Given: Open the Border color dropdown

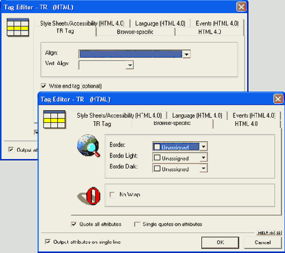Looking at the screenshot, I should click(203, 146).
